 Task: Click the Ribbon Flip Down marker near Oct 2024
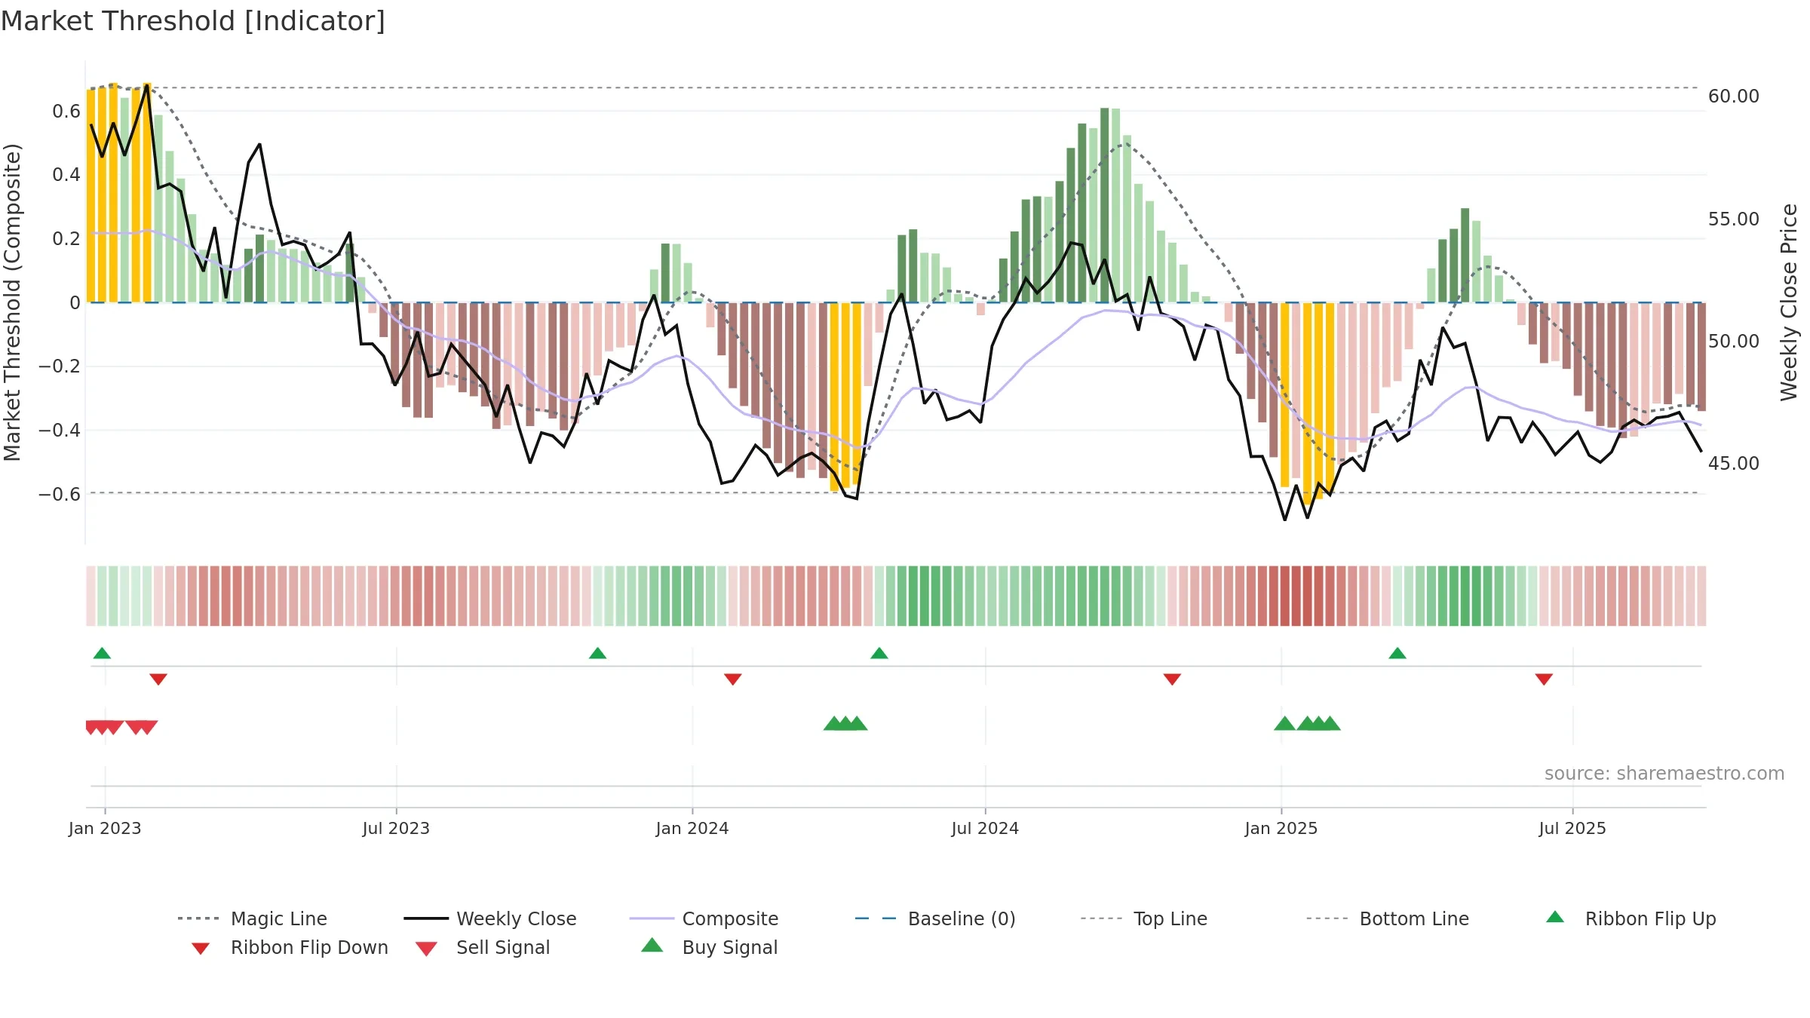(x=1172, y=679)
